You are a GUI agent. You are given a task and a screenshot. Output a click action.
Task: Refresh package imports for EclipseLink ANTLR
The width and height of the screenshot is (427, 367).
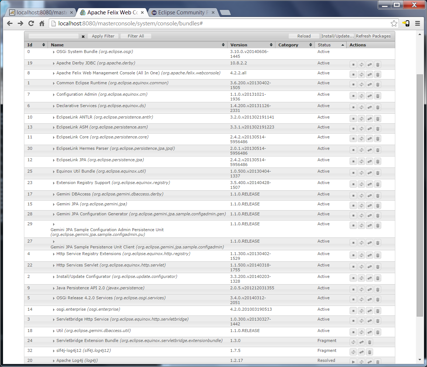(x=361, y=119)
